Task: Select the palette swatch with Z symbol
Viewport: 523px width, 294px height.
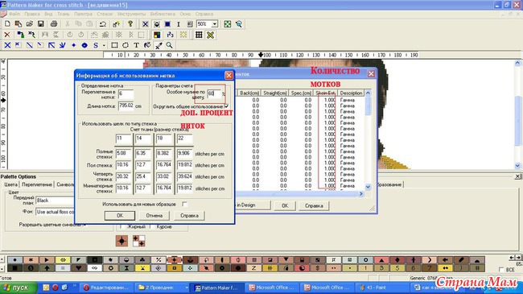Action: tap(253, 268)
